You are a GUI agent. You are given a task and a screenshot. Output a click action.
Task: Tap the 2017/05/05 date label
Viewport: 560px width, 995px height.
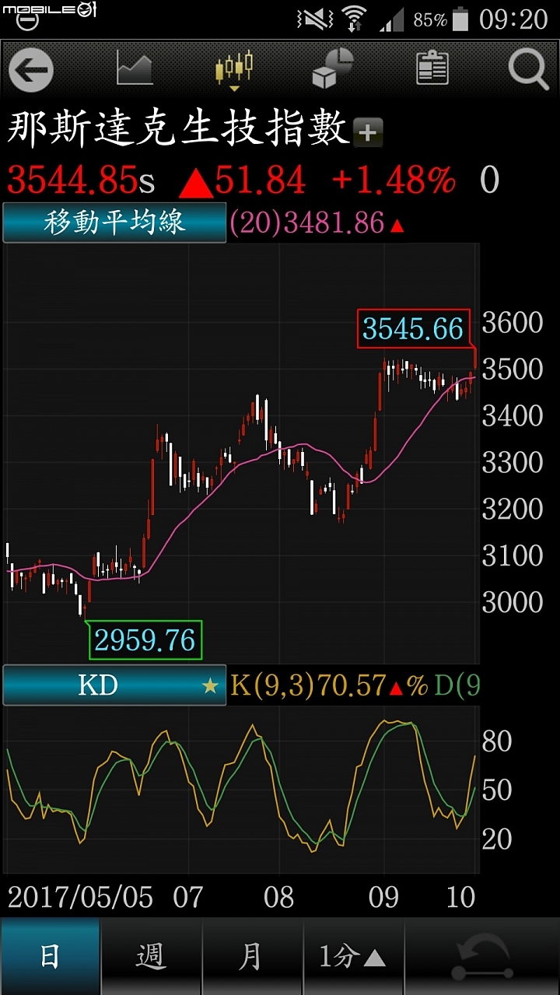(81, 897)
